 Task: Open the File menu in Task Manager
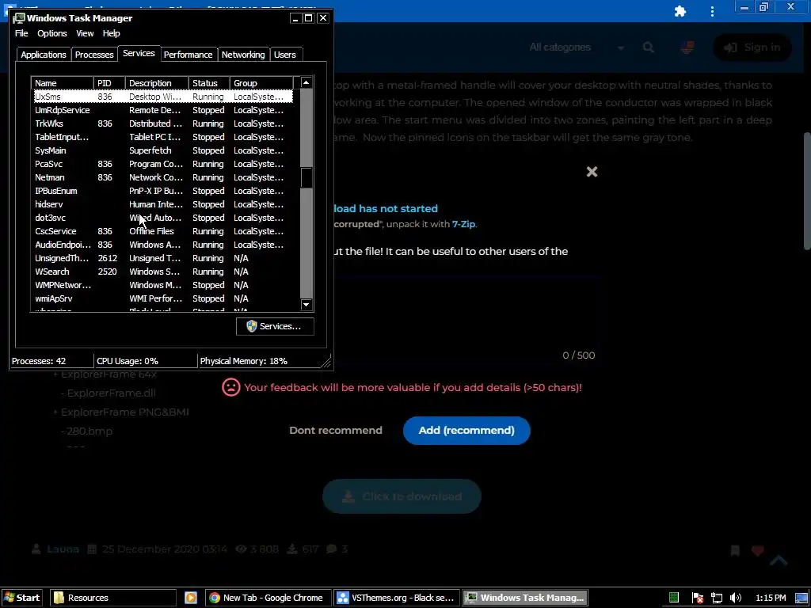tap(21, 33)
